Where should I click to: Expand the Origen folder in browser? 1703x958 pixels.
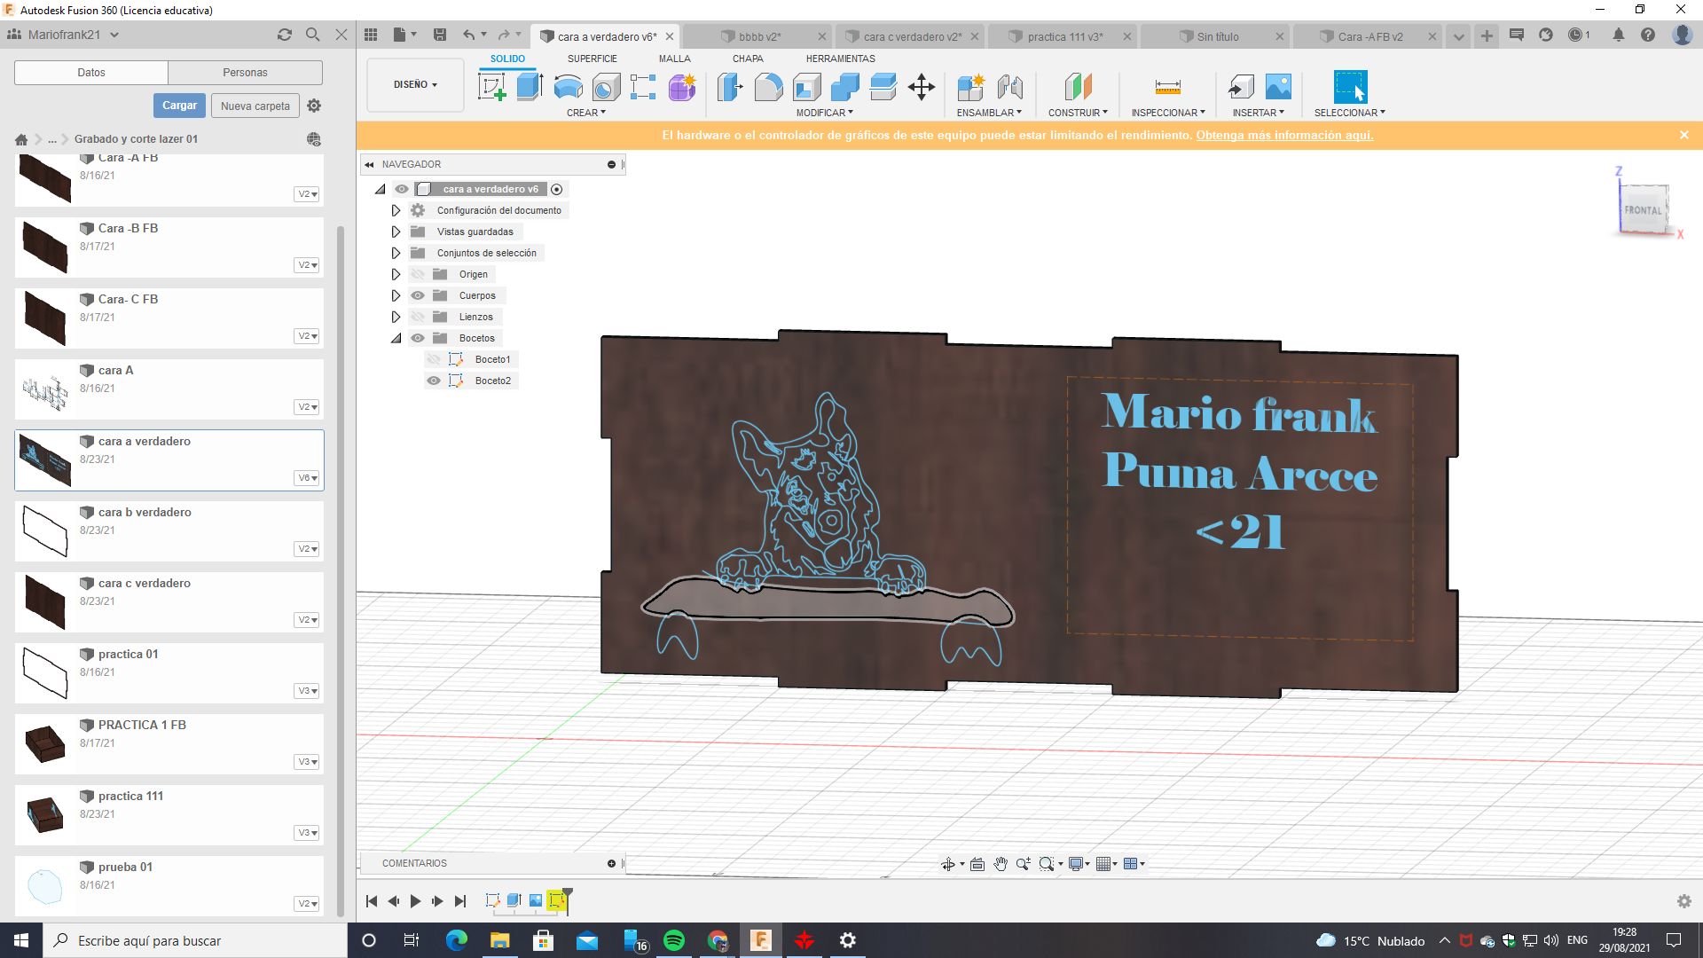point(396,274)
